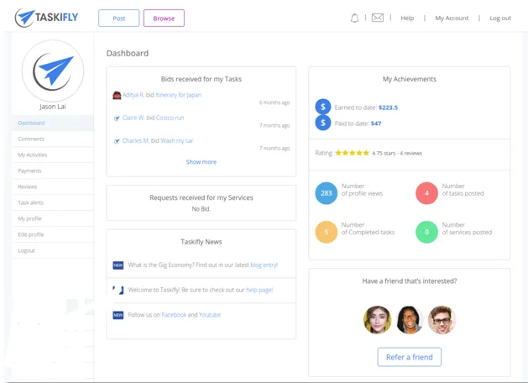Open the messages envelope icon
The image size is (528, 383).
click(378, 18)
